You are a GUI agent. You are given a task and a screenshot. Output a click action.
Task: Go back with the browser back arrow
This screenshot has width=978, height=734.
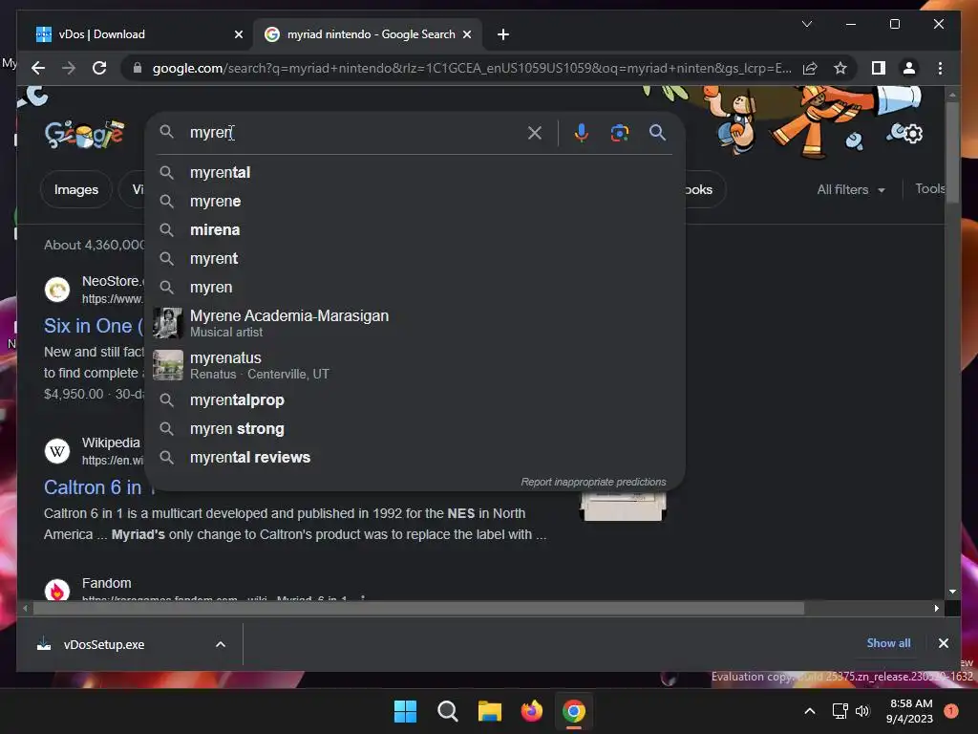click(38, 68)
